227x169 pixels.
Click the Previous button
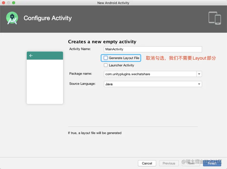[x=169, y=163]
